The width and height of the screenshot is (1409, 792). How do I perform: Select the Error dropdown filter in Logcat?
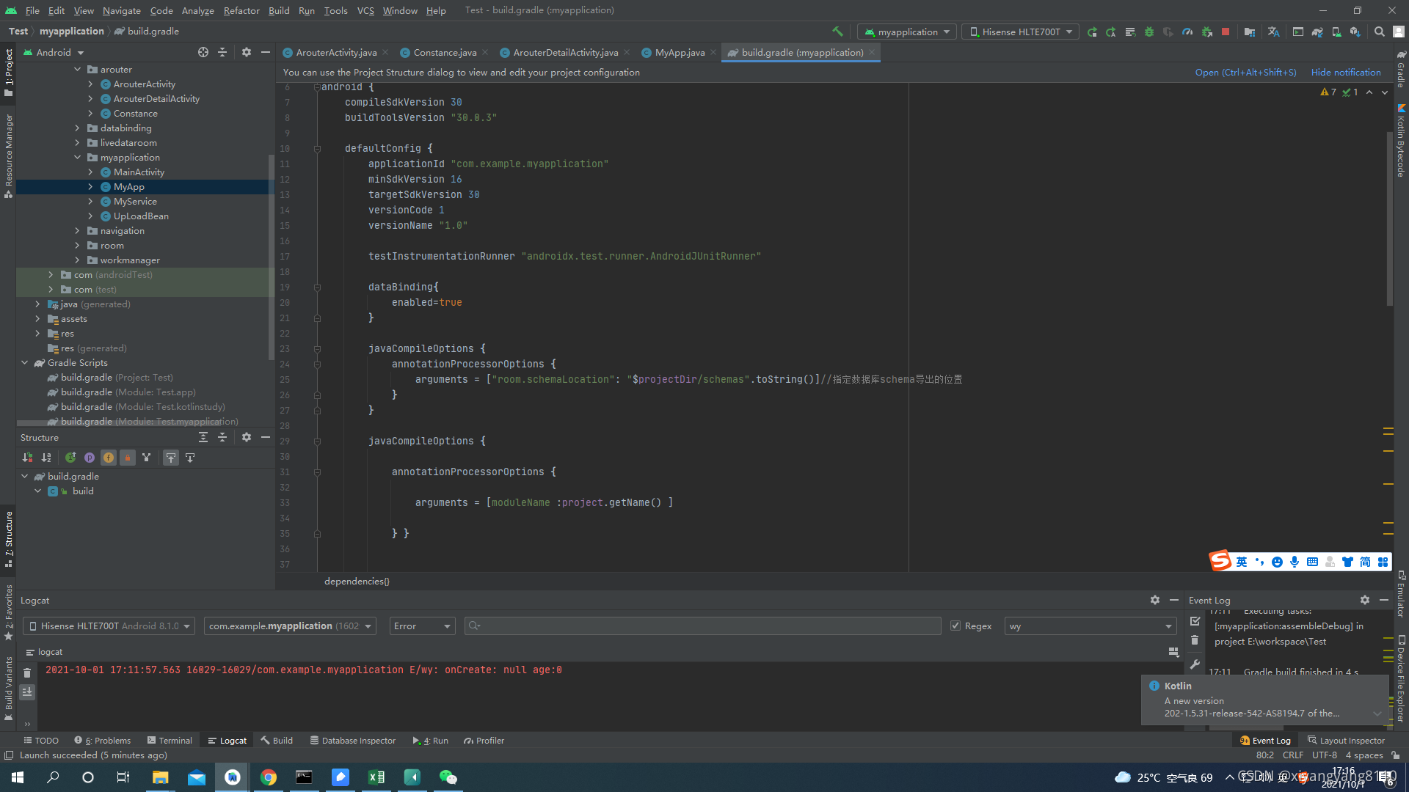point(421,626)
